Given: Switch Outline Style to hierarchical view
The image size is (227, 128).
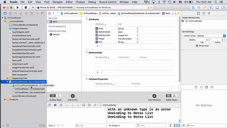Looking at the screenshot, I should pos(59,96).
